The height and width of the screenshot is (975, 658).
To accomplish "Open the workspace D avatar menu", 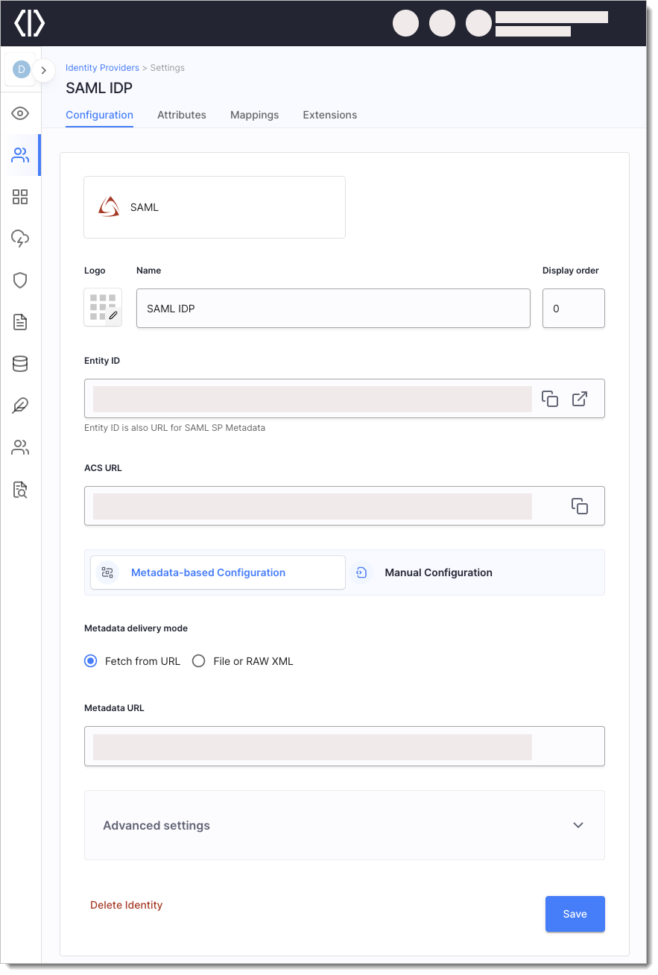I will coord(21,70).
